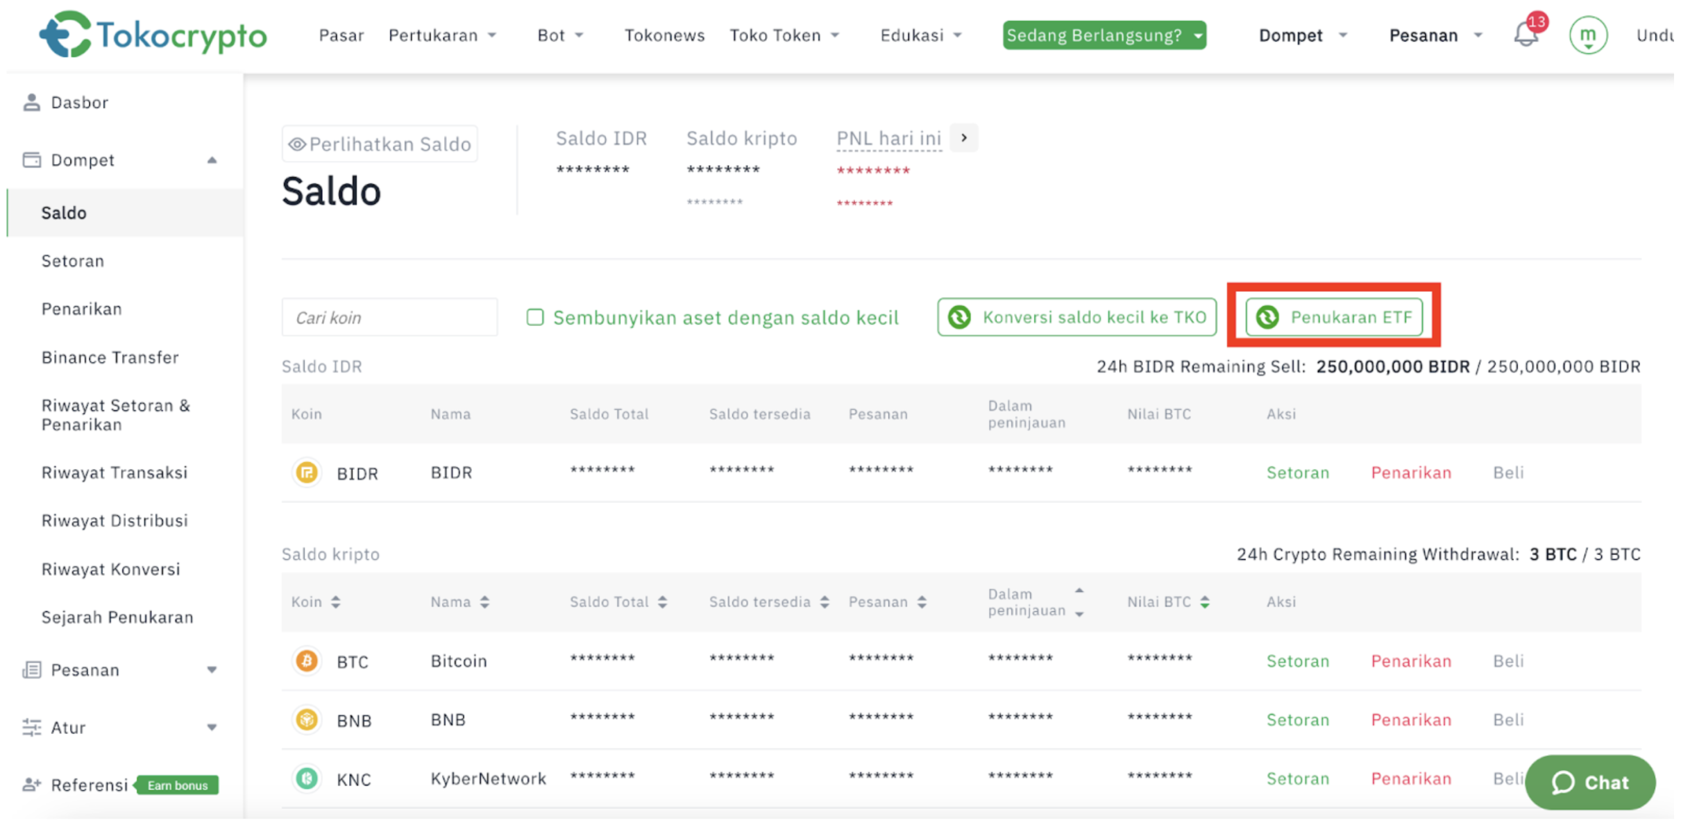Open Riwayat Setoran & Penarikan
1681x827 pixels.
116,416
